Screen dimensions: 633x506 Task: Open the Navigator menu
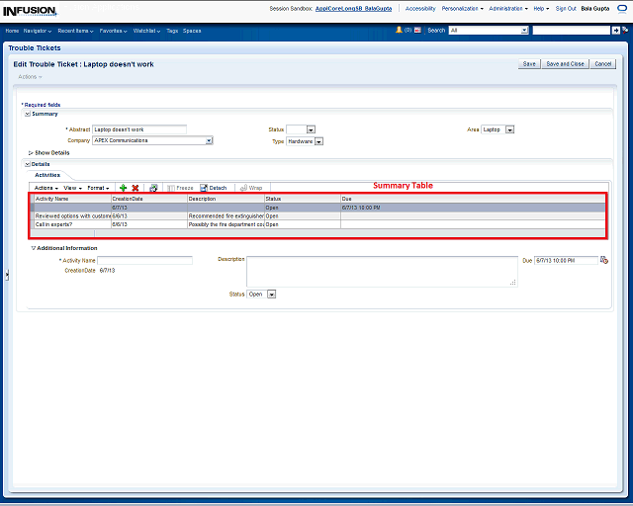tap(37, 31)
